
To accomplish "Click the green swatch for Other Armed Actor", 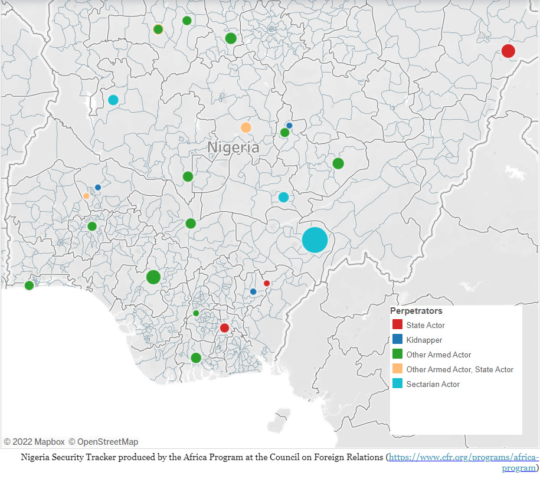I will (x=397, y=355).
